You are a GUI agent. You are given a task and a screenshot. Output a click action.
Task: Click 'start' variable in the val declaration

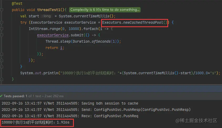point(34,16)
